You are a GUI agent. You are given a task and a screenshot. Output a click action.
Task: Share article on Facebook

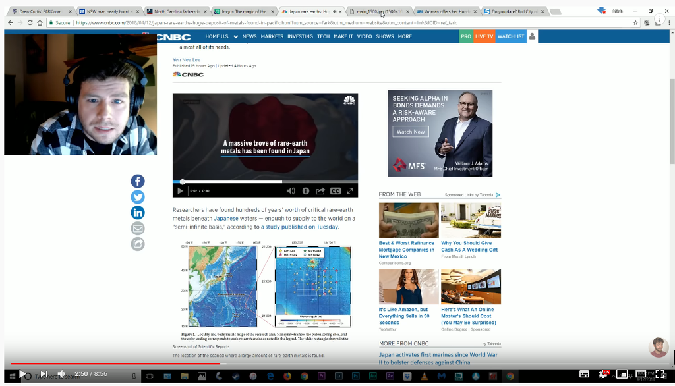point(138,181)
